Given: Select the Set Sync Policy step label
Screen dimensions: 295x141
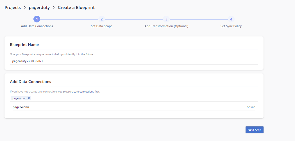Looking at the screenshot, I should [x=231, y=26].
